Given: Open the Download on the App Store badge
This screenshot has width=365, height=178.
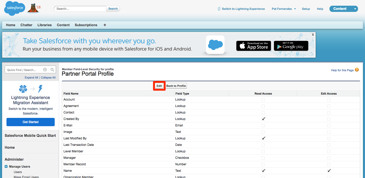Looking at the screenshot, I should [254, 46].
